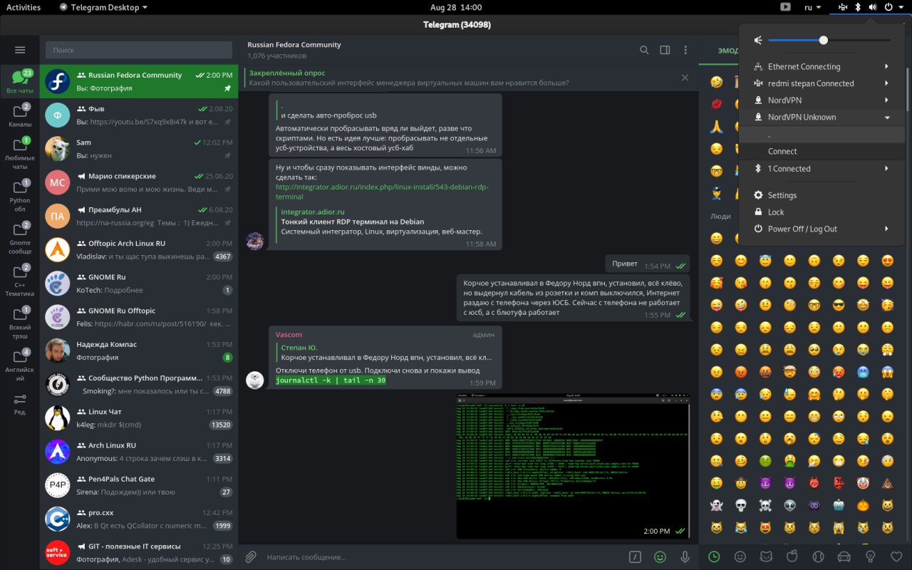Expand the redmi stepan Connected submenu

coord(822,83)
